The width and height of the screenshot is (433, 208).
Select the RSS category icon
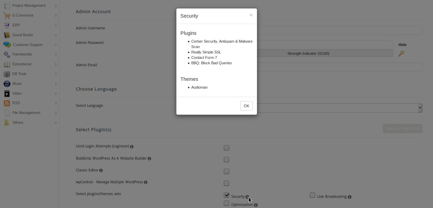click(7, 103)
